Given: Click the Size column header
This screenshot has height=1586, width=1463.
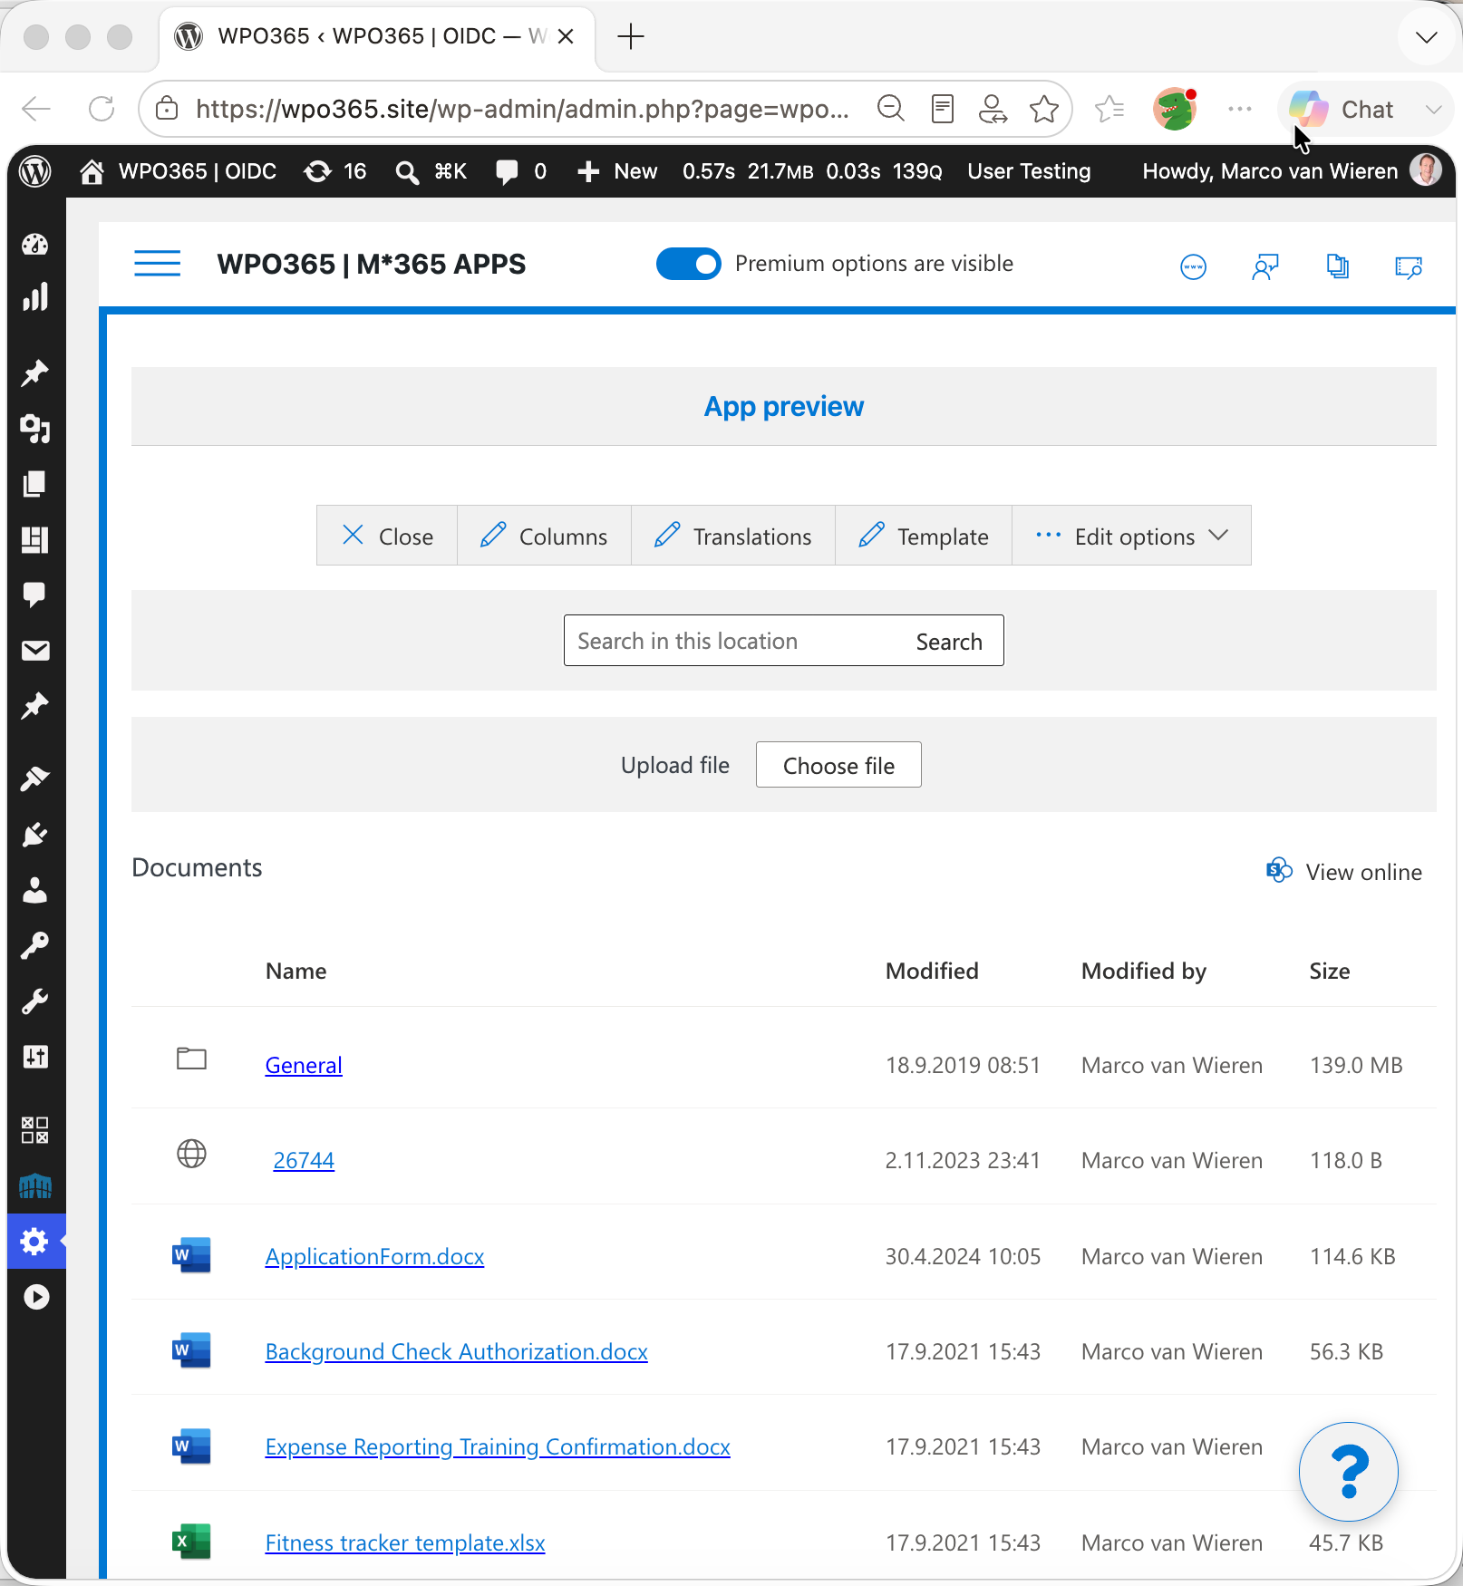Looking at the screenshot, I should 1329,971.
